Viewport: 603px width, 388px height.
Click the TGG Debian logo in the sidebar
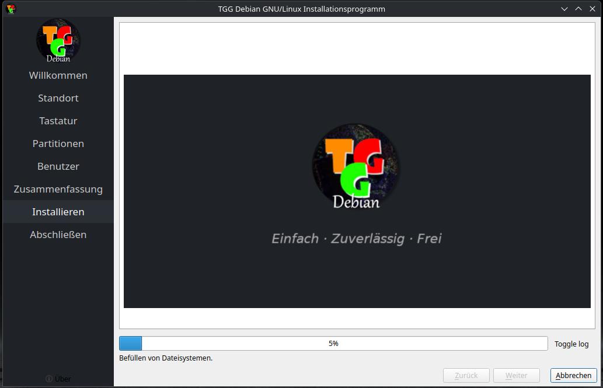coord(58,41)
